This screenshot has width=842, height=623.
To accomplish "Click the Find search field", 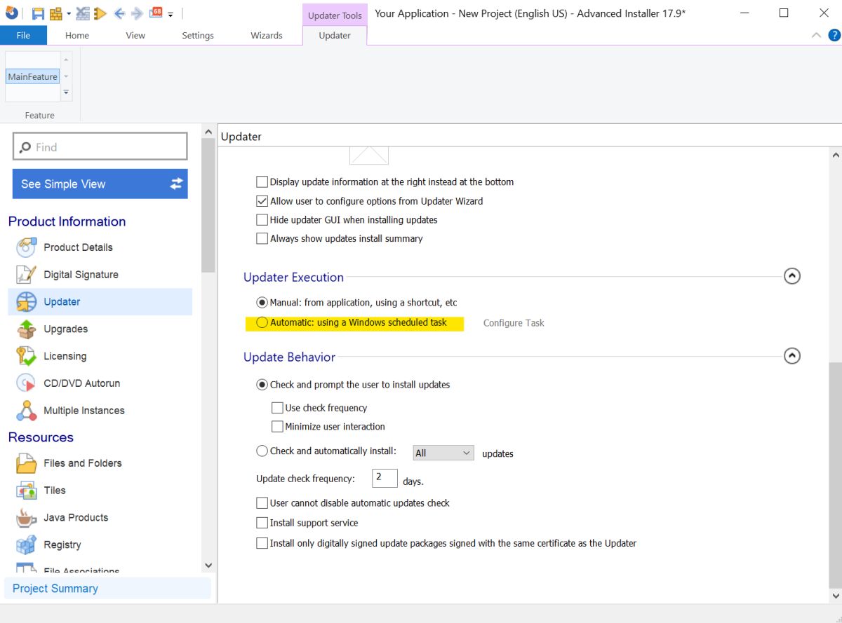I will coord(100,146).
